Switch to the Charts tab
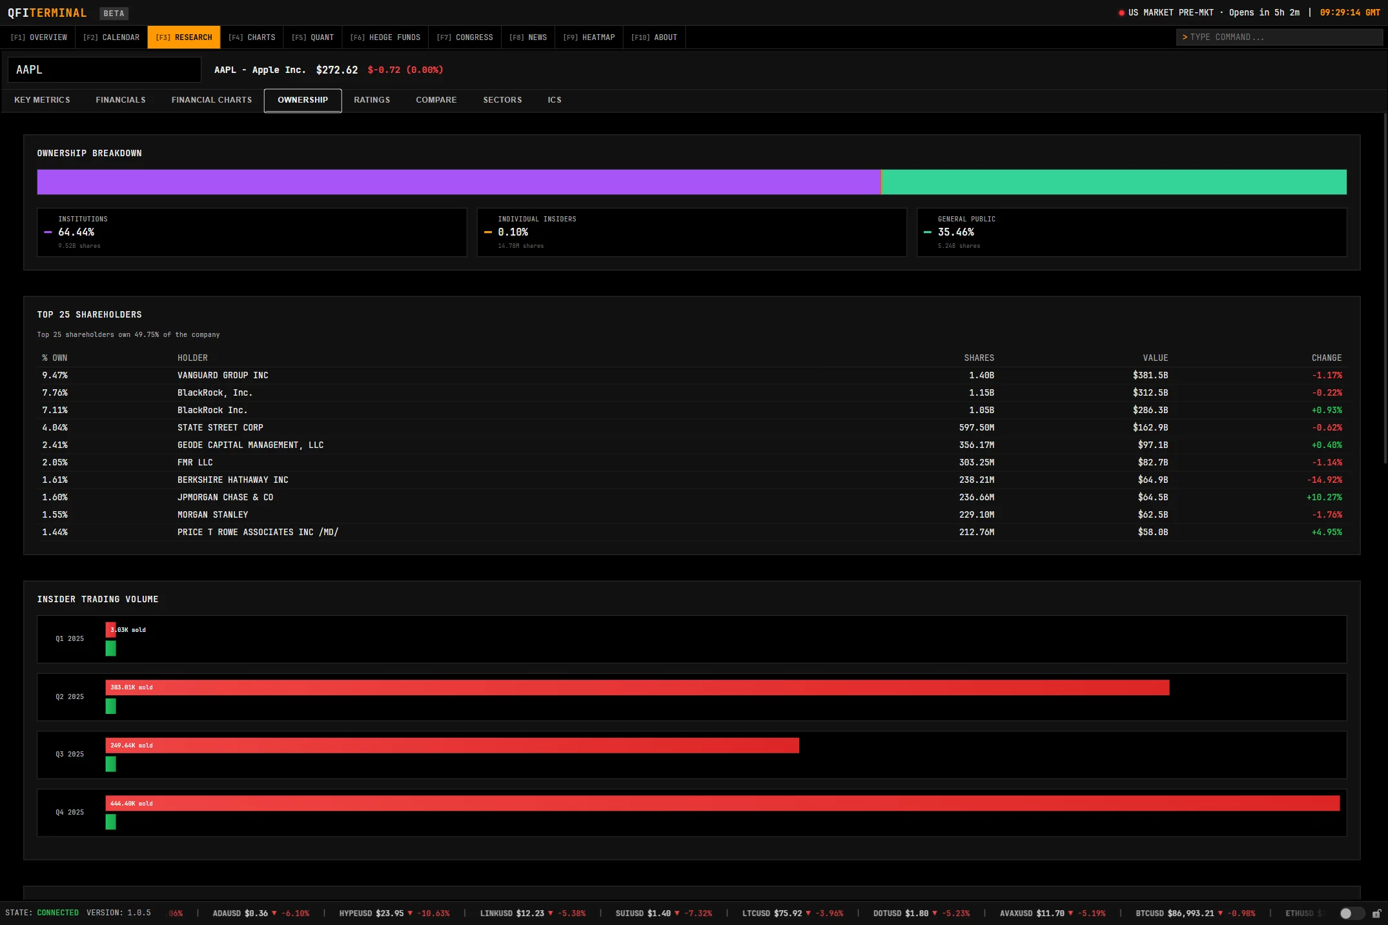Screen dimensions: 1388x925 click(x=252, y=37)
